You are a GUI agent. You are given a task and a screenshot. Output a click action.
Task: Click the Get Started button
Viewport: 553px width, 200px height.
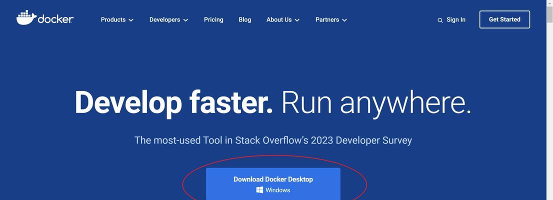point(504,19)
